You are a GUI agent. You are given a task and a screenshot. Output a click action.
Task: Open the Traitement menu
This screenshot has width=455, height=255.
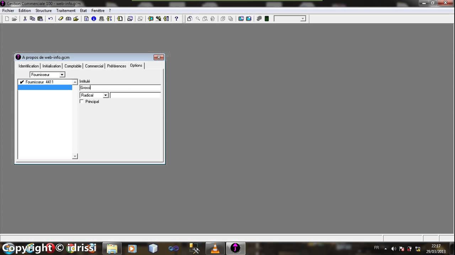point(66,11)
